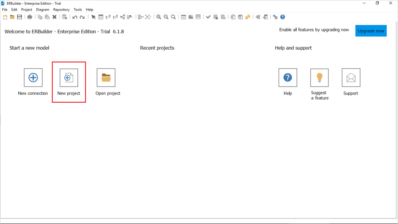Click the model verification checkmark icon
Image resolution: width=398 pixels, height=224 pixels.
pos(208,17)
